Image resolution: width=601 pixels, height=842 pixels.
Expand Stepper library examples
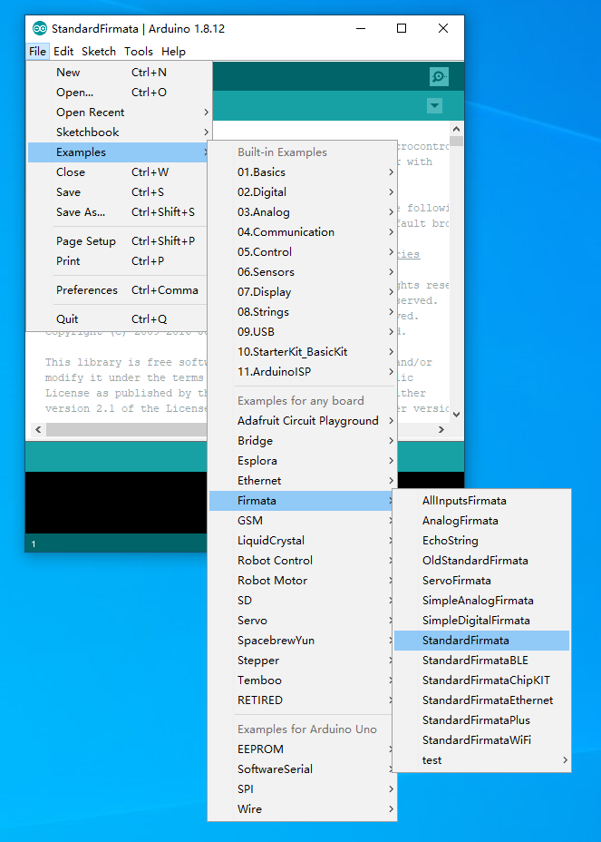pos(302,661)
